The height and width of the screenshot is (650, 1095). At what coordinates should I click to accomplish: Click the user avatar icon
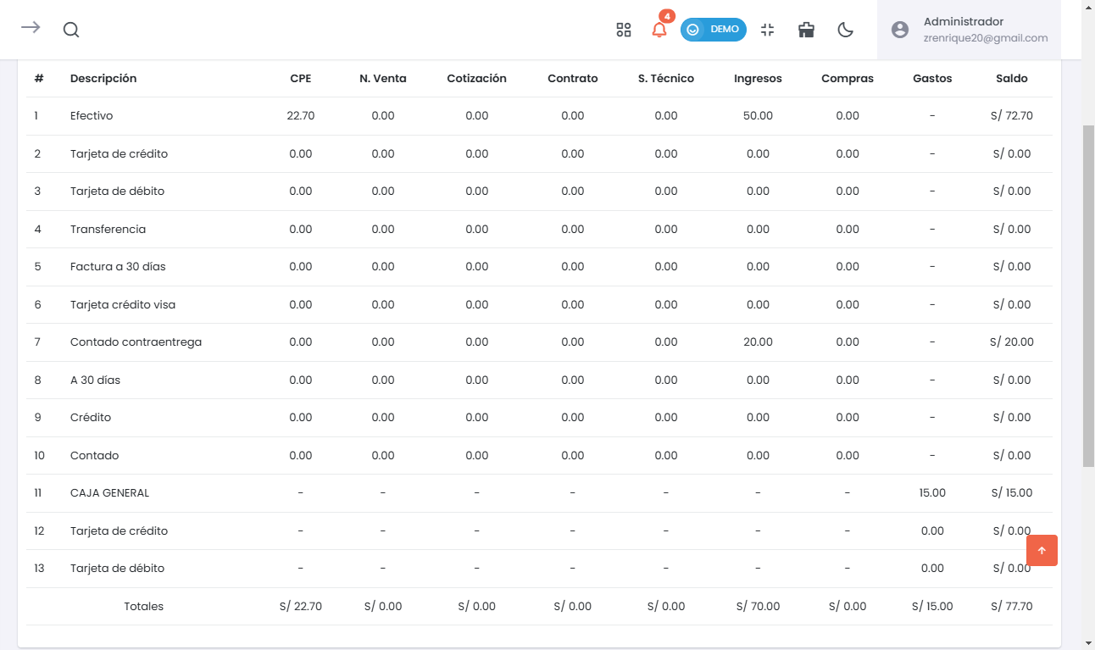click(x=900, y=30)
